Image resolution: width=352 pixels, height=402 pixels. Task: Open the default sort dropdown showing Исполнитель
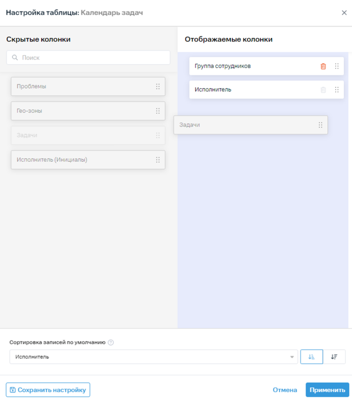[154, 356]
